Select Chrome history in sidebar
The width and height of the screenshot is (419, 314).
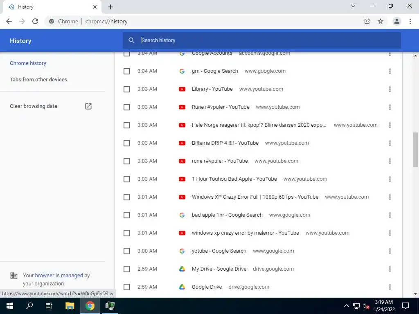tap(28, 63)
